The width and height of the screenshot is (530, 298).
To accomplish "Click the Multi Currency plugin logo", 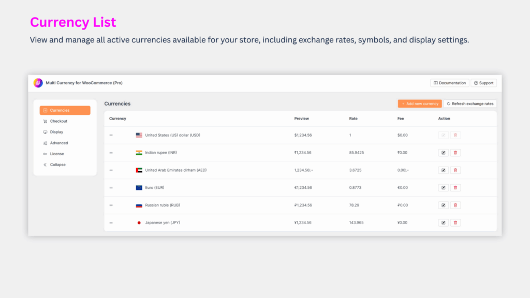I will pos(38,83).
